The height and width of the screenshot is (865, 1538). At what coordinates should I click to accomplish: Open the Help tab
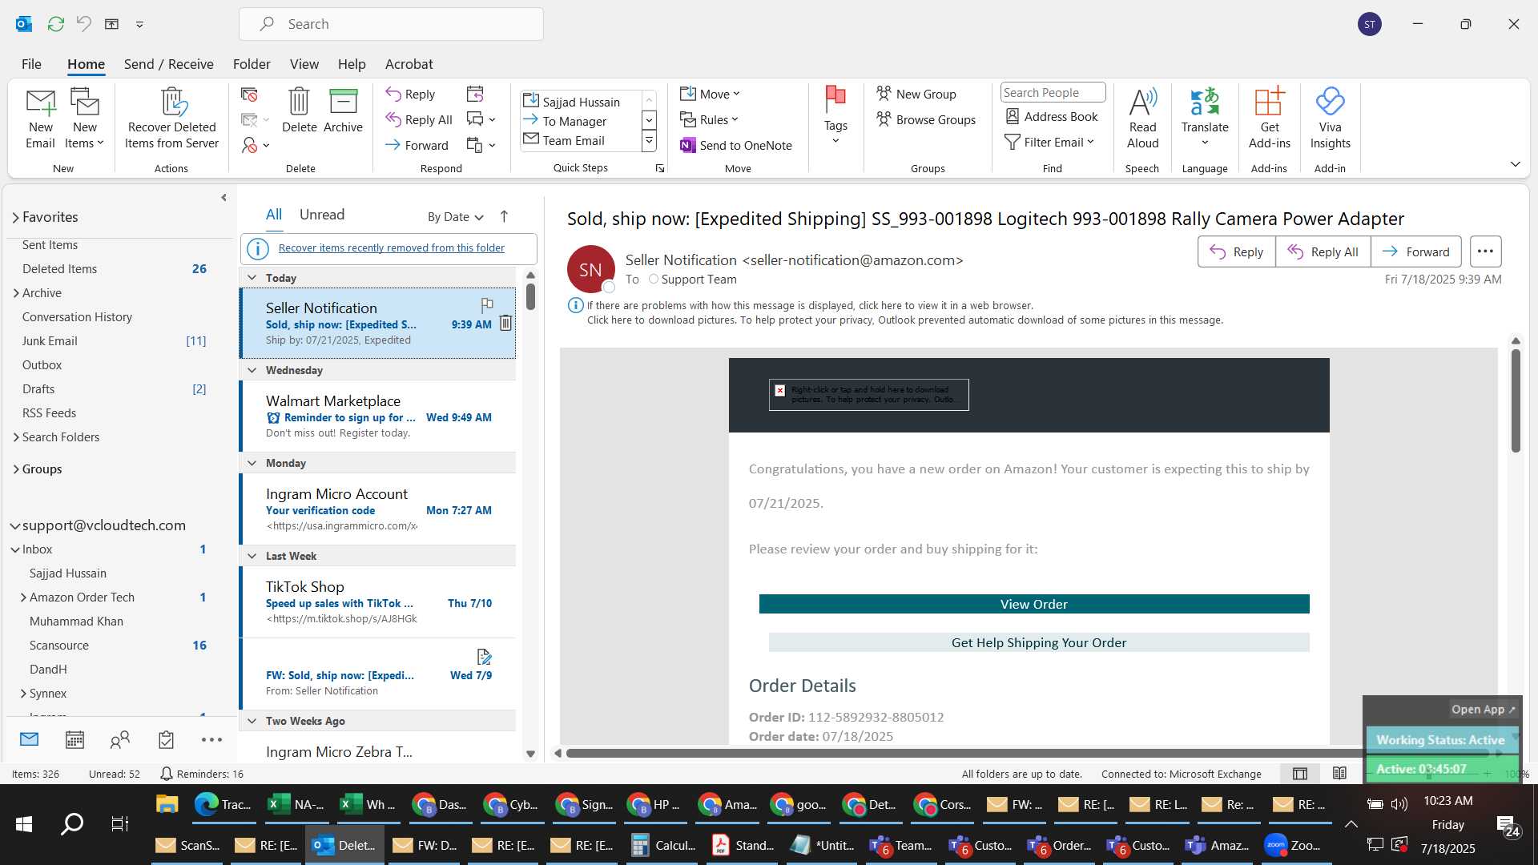pyautogui.click(x=351, y=64)
